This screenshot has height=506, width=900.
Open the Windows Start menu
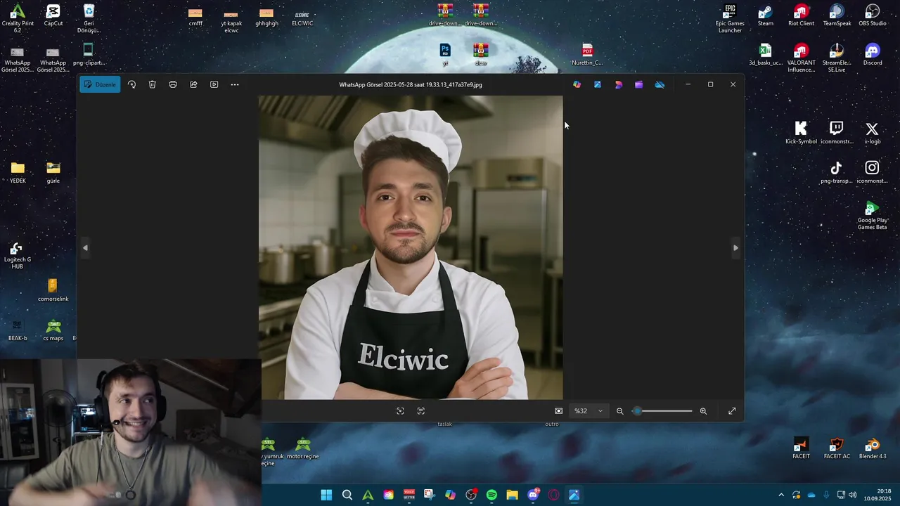pyautogui.click(x=326, y=495)
